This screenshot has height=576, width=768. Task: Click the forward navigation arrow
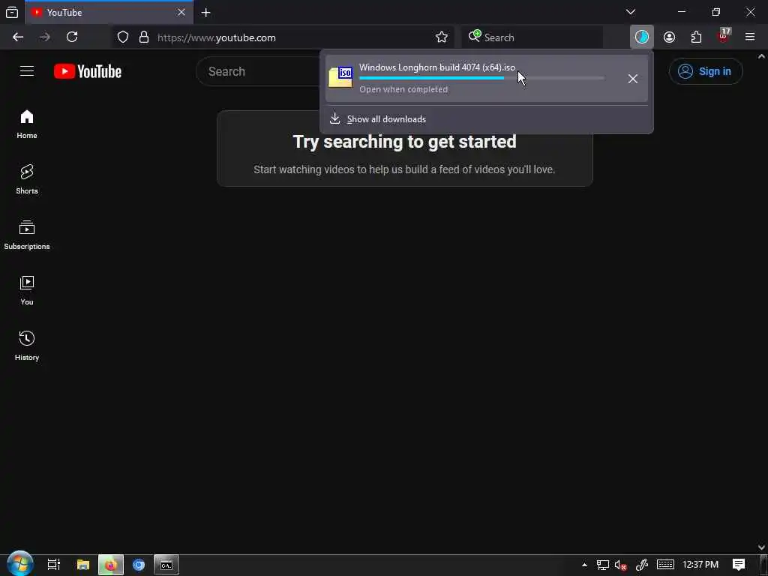(x=45, y=37)
